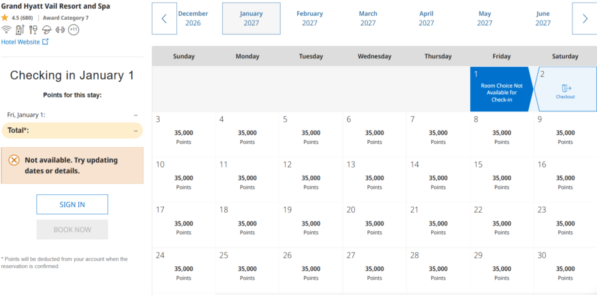
Task: Select January 6 date cell
Action: (x=374, y=134)
